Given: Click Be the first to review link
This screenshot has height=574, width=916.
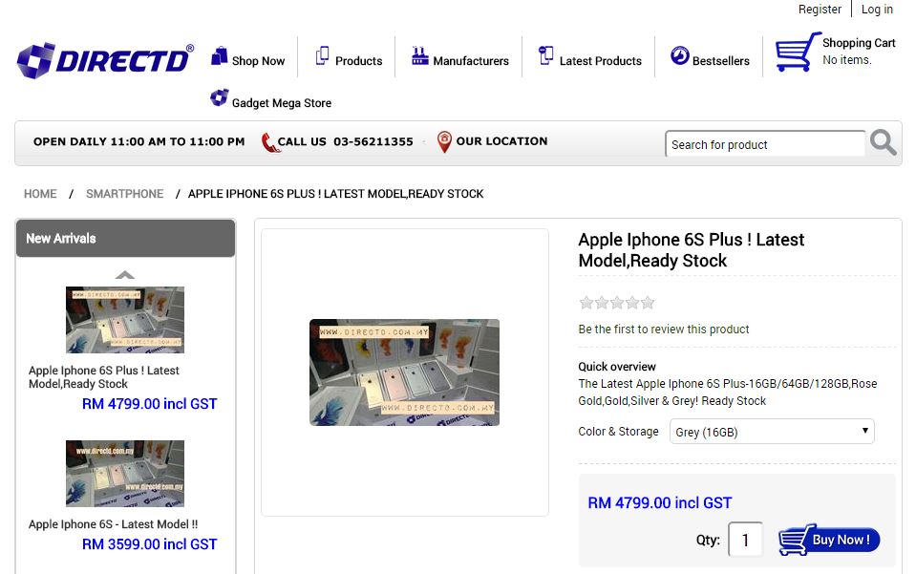Looking at the screenshot, I should pyautogui.click(x=664, y=330).
